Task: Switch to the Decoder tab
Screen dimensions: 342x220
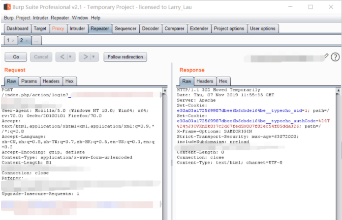Action: (x=151, y=28)
